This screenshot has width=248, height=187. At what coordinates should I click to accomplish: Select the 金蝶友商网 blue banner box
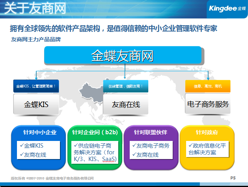(x=123, y=55)
